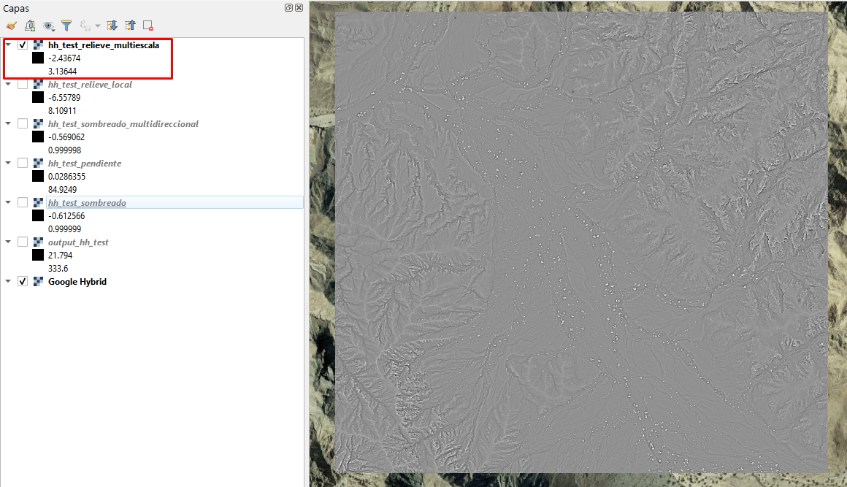Hide the hh_test_relieve_multiescala layer
Viewport: 847px width, 487px height.
click(x=22, y=45)
